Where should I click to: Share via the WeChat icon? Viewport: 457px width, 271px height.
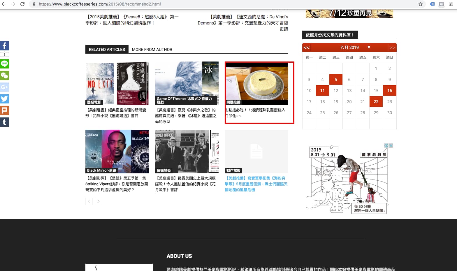point(4,75)
